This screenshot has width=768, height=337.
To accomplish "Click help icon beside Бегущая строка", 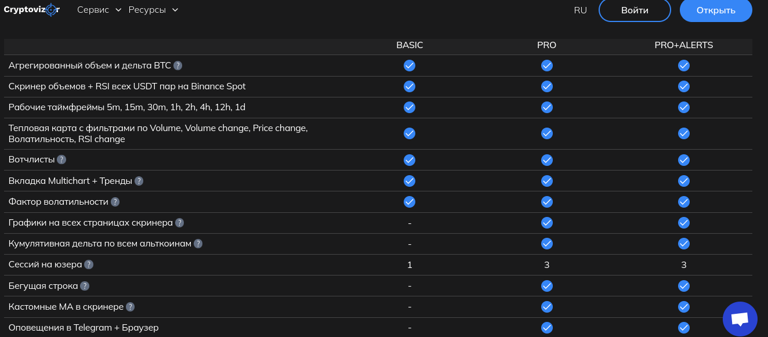I will tap(85, 286).
